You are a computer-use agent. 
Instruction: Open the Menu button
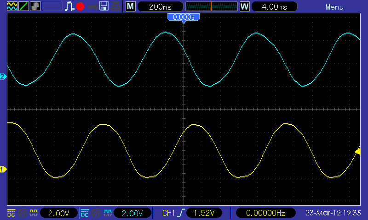pyautogui.click(x=334, y=7)
